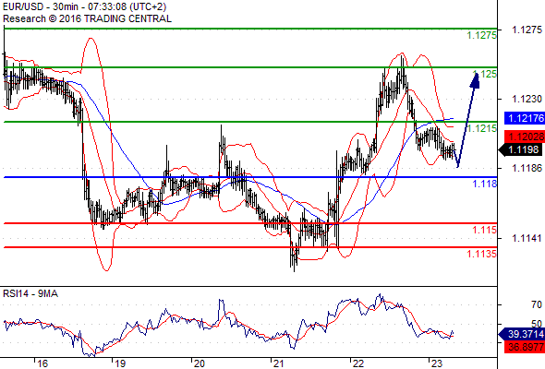Click date 16 on the time axis

click(x=42, y=363)
